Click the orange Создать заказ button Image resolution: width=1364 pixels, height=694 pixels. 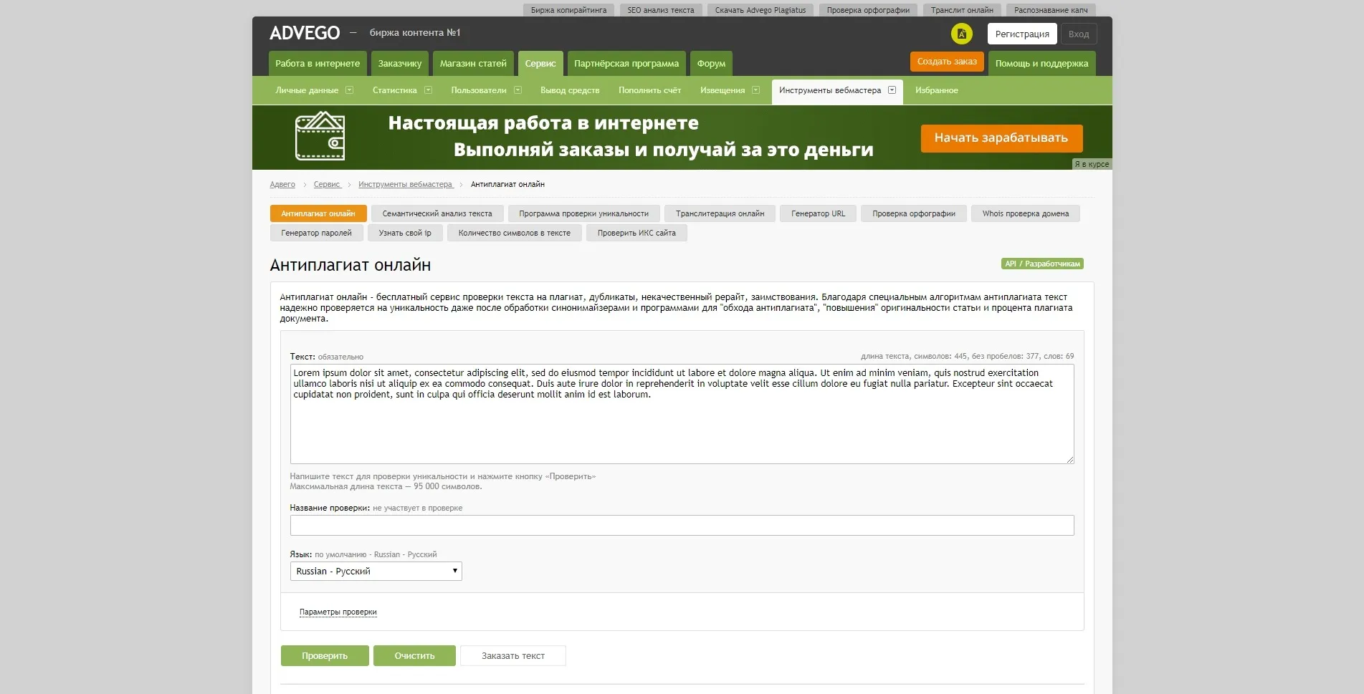tap(947, 62)
